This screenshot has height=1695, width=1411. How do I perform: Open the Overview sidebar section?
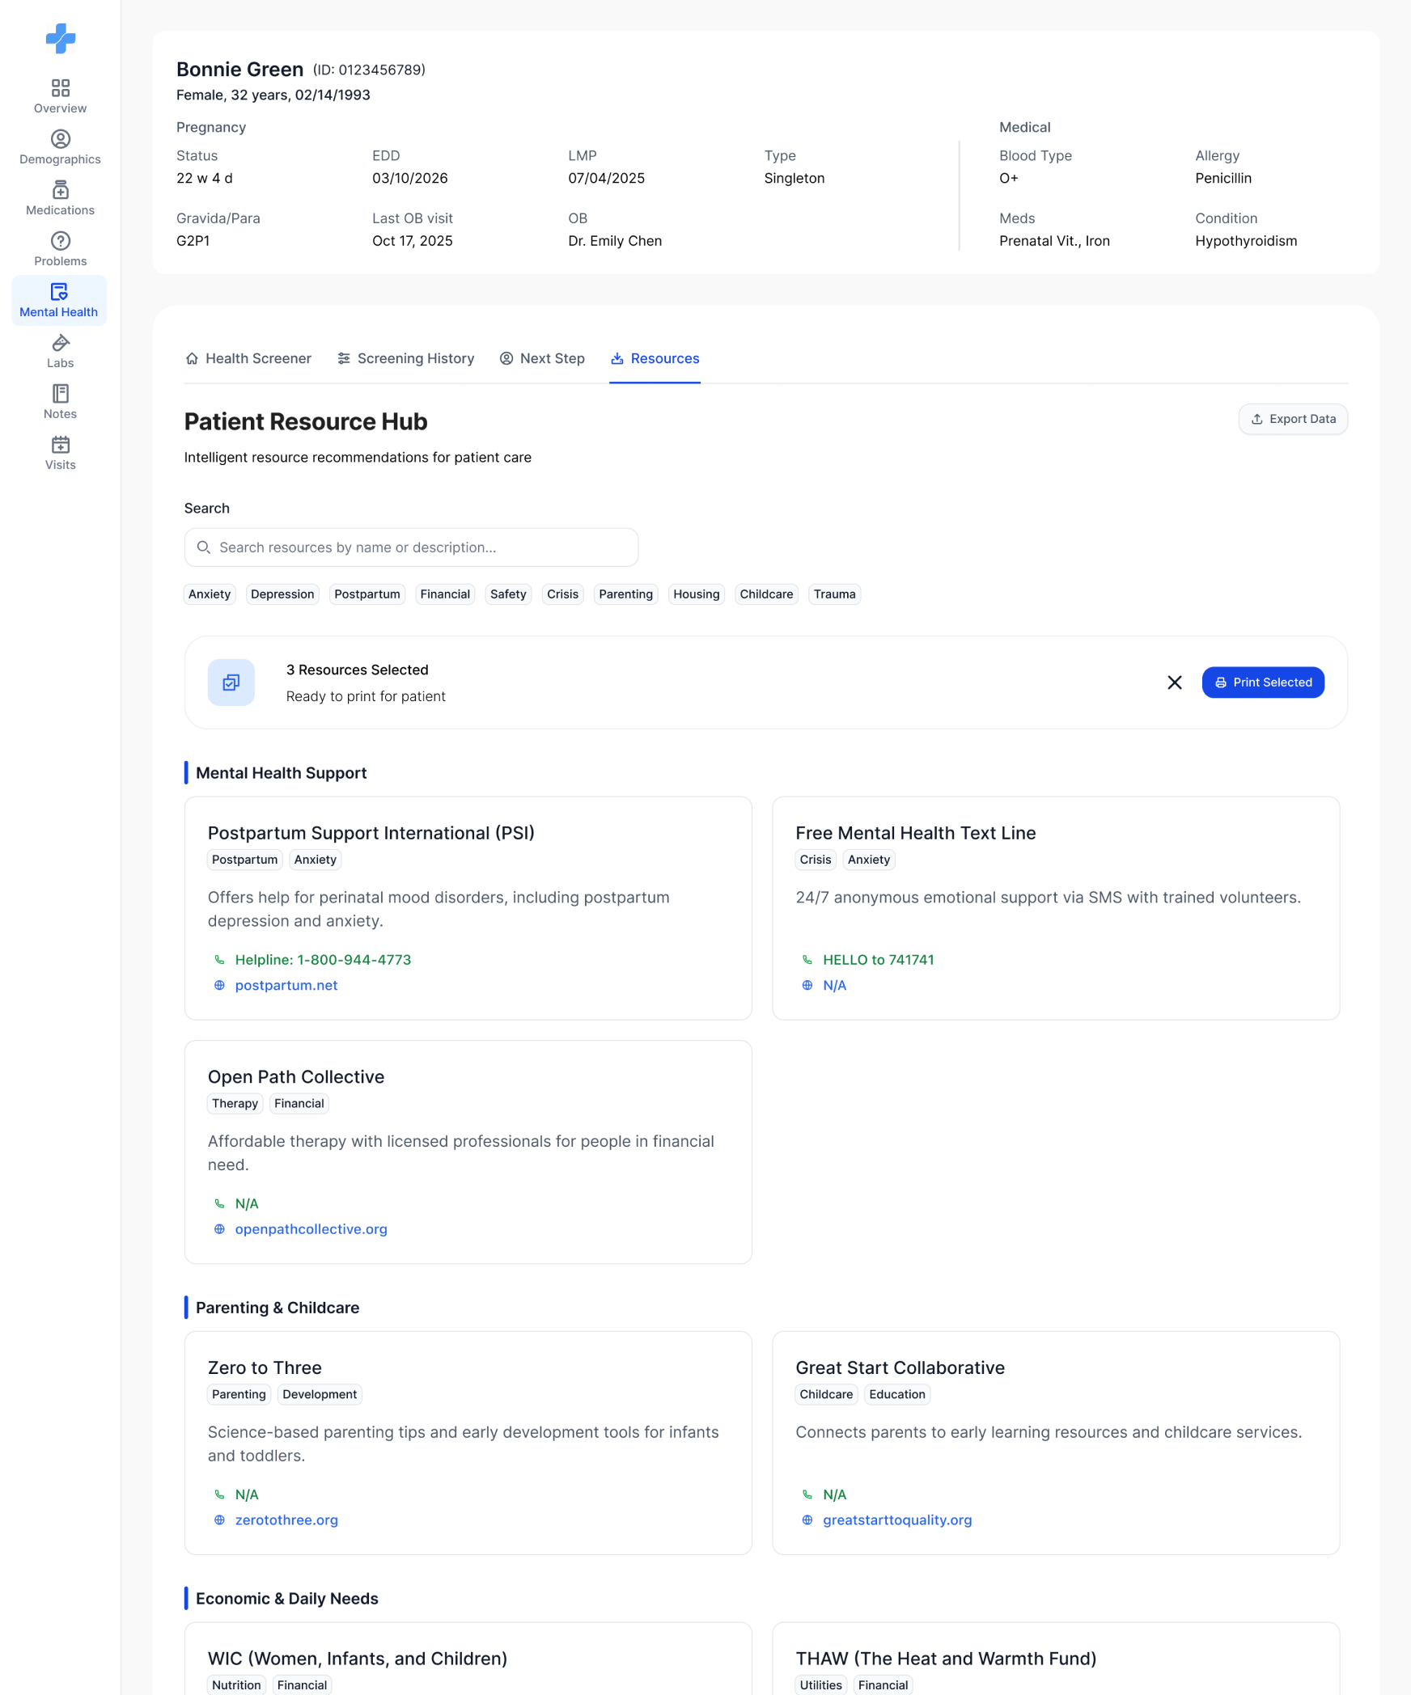coord(60,96)
